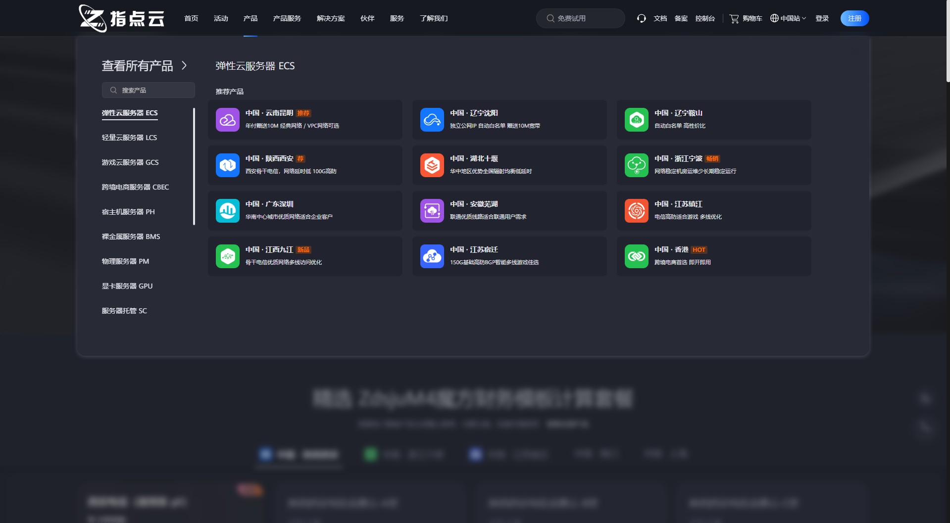Click the 辽宁鞍山 green hexagon icon

click(637, 120)
